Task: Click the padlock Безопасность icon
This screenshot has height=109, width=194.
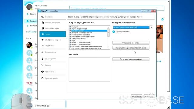Action: coord(42,52)
